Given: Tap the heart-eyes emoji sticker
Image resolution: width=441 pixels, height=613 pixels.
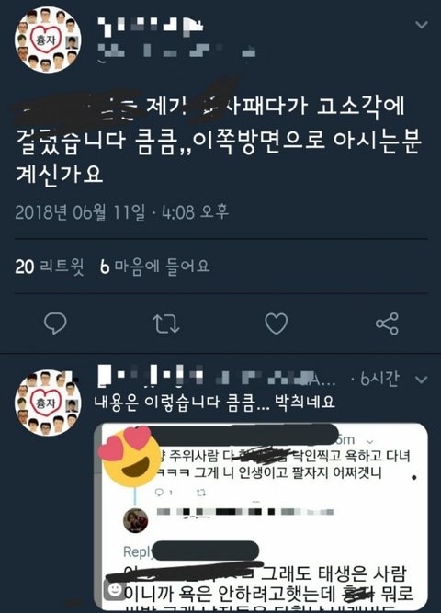Looking at the screenshot, I should tap(130, 457).
